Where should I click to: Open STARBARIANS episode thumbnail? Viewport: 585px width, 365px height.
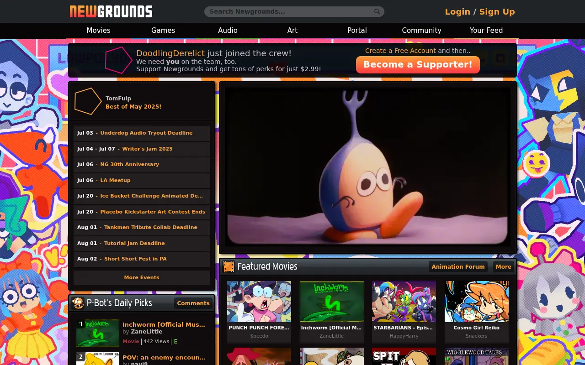tap(404, 302)
